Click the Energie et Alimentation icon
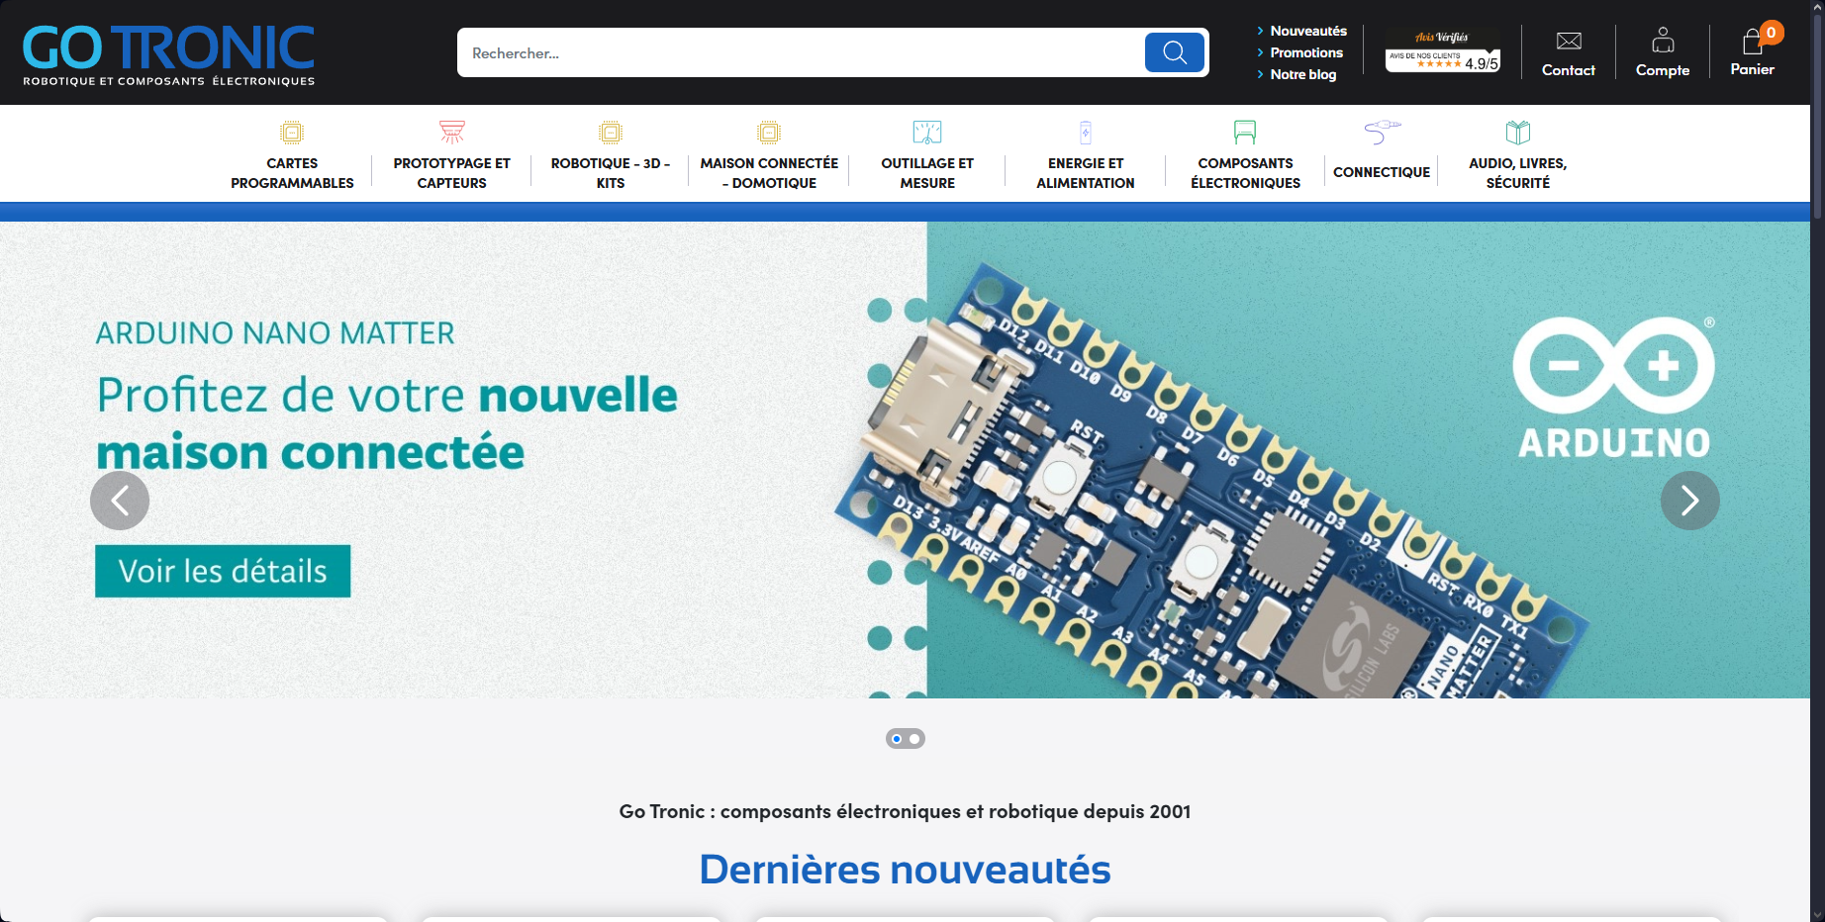 tap(1086, 132)
